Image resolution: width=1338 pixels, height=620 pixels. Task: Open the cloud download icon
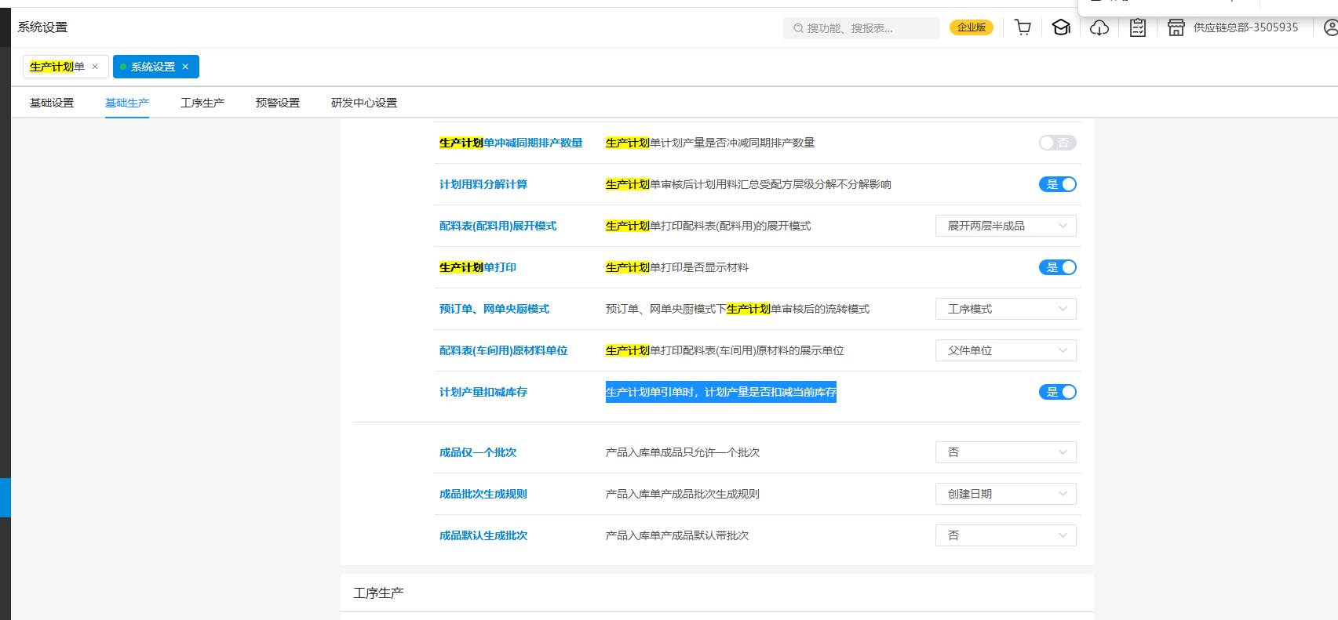pos(1099,27)
